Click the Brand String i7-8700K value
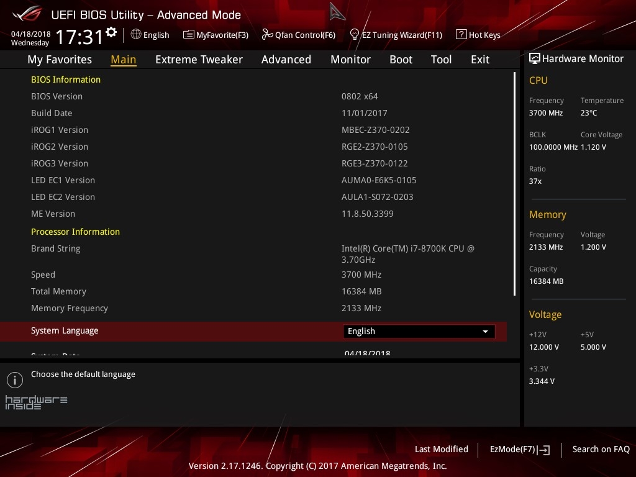This screenshot has height=477, width=636. 407,254
